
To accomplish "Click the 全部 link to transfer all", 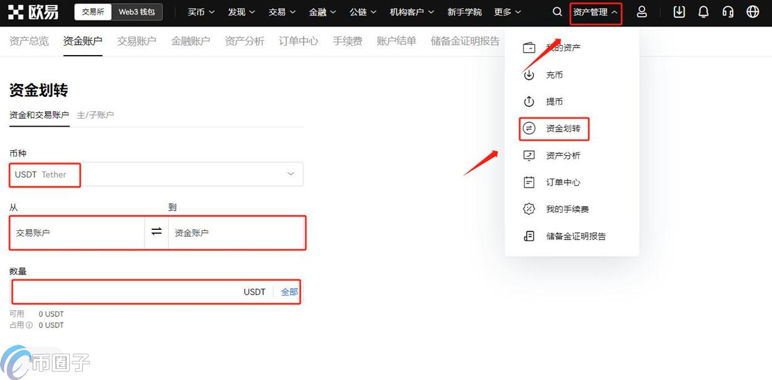I will 289,292.
